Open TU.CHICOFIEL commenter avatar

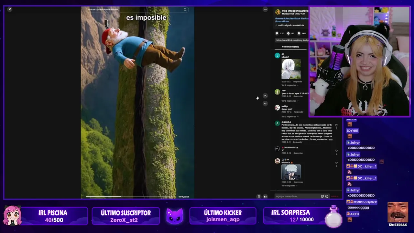277,149
